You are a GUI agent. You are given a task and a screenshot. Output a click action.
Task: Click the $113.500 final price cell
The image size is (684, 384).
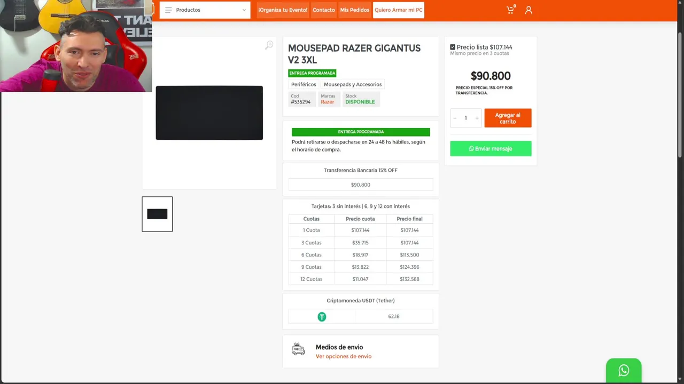click(x=410, y=255)
